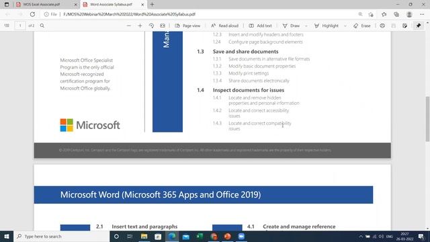This screenshot has height=242, width=430.
Task: Rotate the PDF page
Action: (151, 26)
